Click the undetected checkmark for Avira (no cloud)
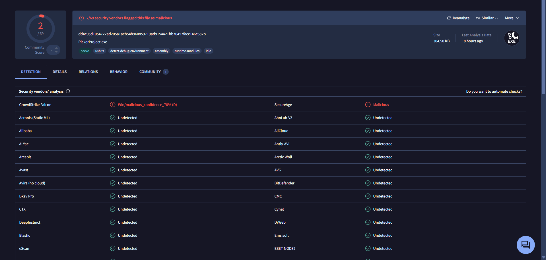This screenshot has width=546, height=260. pyautogui.click(x=113, y=183)
